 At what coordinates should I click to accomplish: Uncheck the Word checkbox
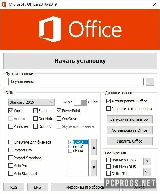(11, 110)
